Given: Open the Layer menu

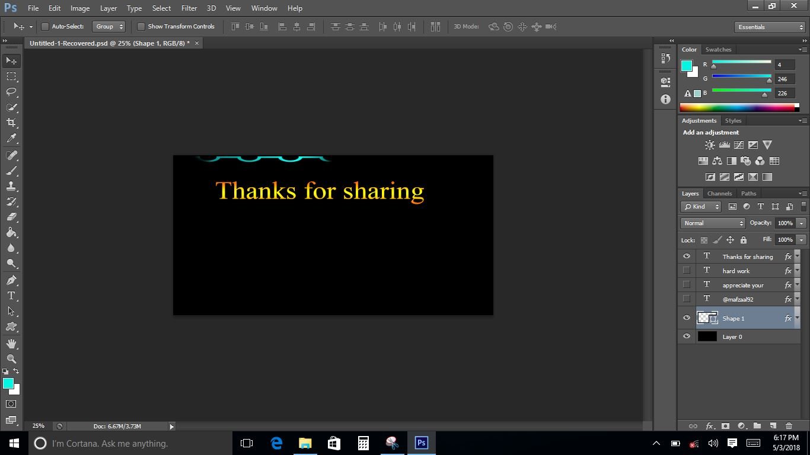Looking at the screenshot, I should pos(109,8).
